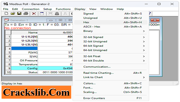Viewport: 180px width, 102px height.
Task: Open the Edit menu
Action: 15,9
